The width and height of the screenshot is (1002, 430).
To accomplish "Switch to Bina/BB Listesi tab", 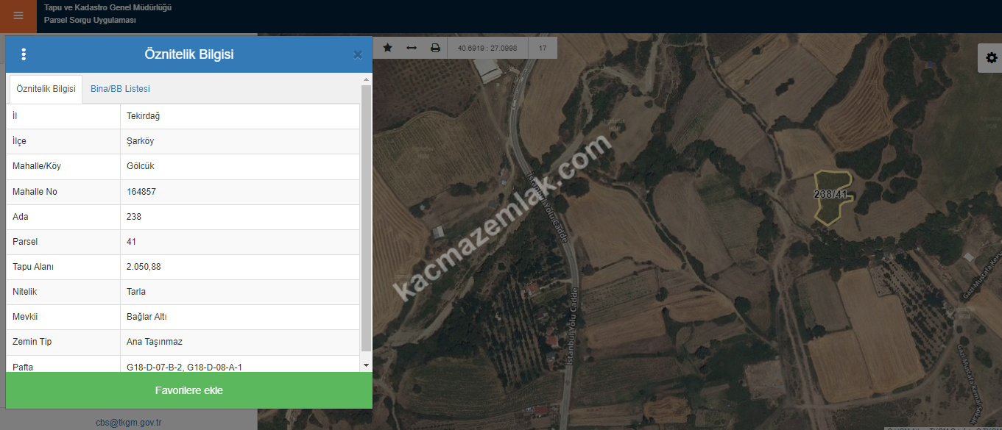I will (x=120, y=89).
